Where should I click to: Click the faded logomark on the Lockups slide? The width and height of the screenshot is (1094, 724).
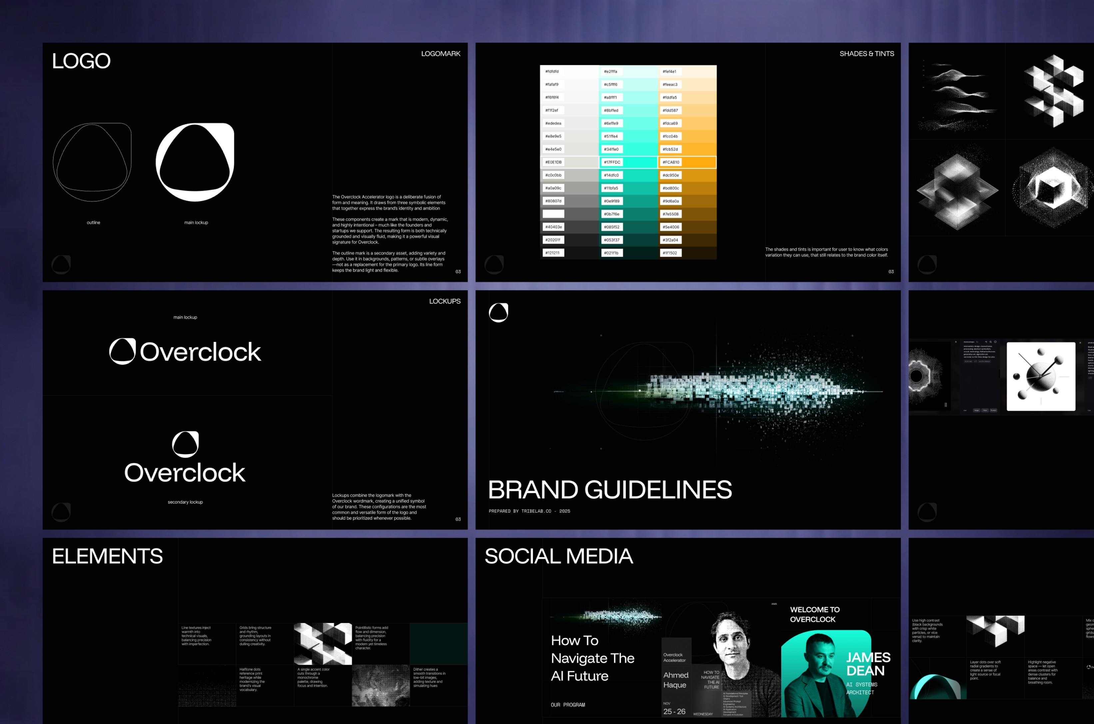coord(61,512)
